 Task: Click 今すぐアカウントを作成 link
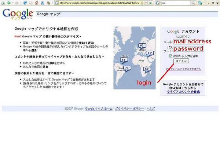point(183,92)
